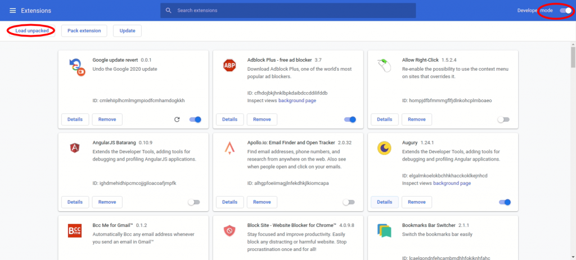Open Details for Augury
Viewport: 576px width, 260px height.
pos(385,202)
